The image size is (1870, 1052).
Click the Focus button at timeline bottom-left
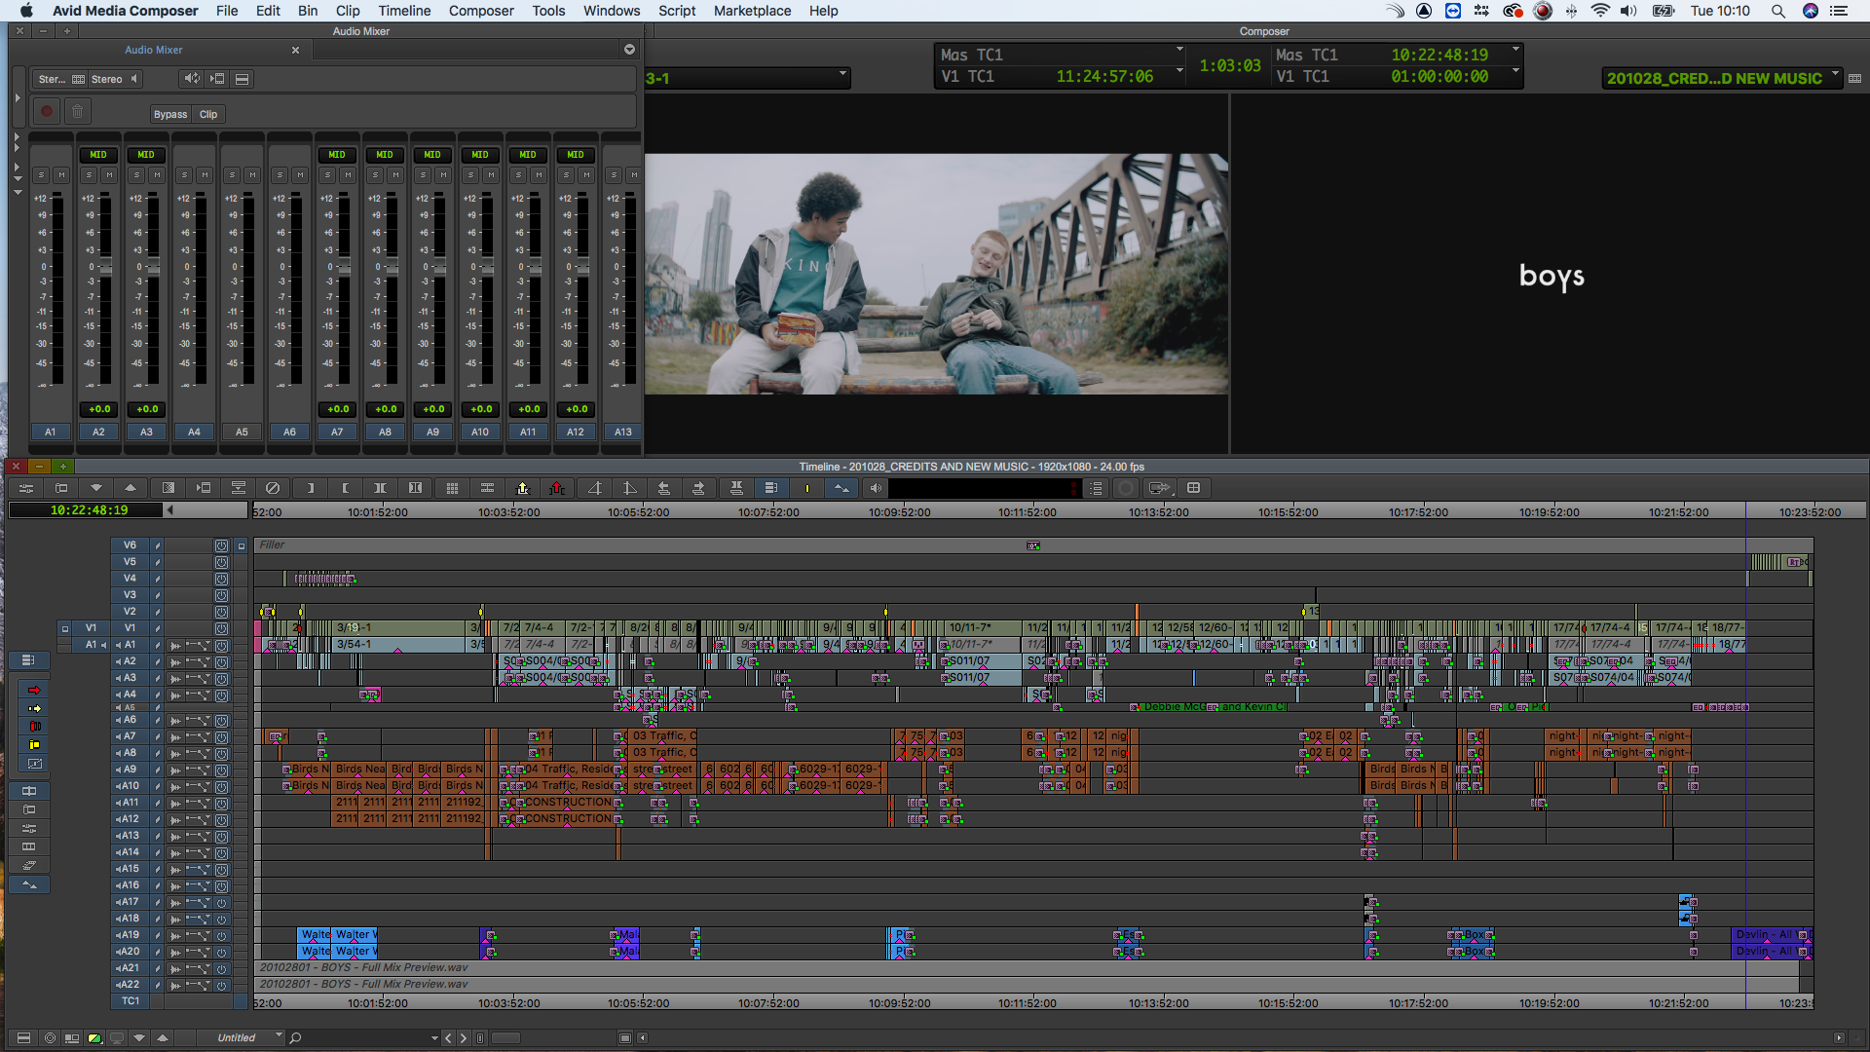point(50,1038)
